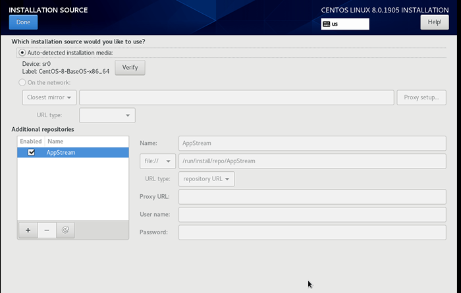This screenshot has width=461, height=293.
Task: Select the On the network radio button
Action: click(x=22, y=82)
